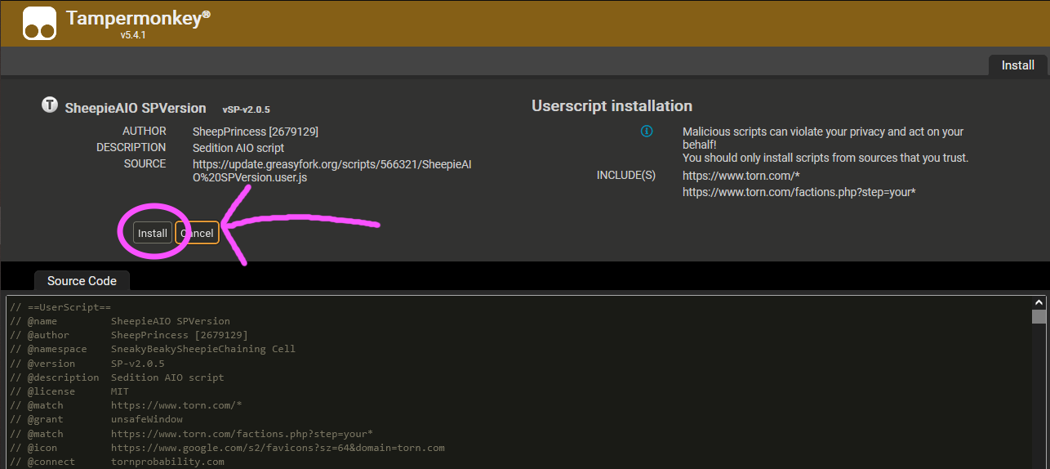Image resolution: width=1050 pixels, height=469 pixels.
Task: Click the v5.4.1 version text
Action: 132,35
